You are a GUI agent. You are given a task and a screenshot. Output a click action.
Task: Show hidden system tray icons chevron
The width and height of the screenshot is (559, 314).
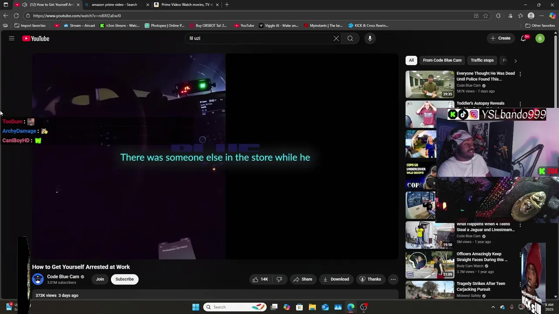coord(493,307)
